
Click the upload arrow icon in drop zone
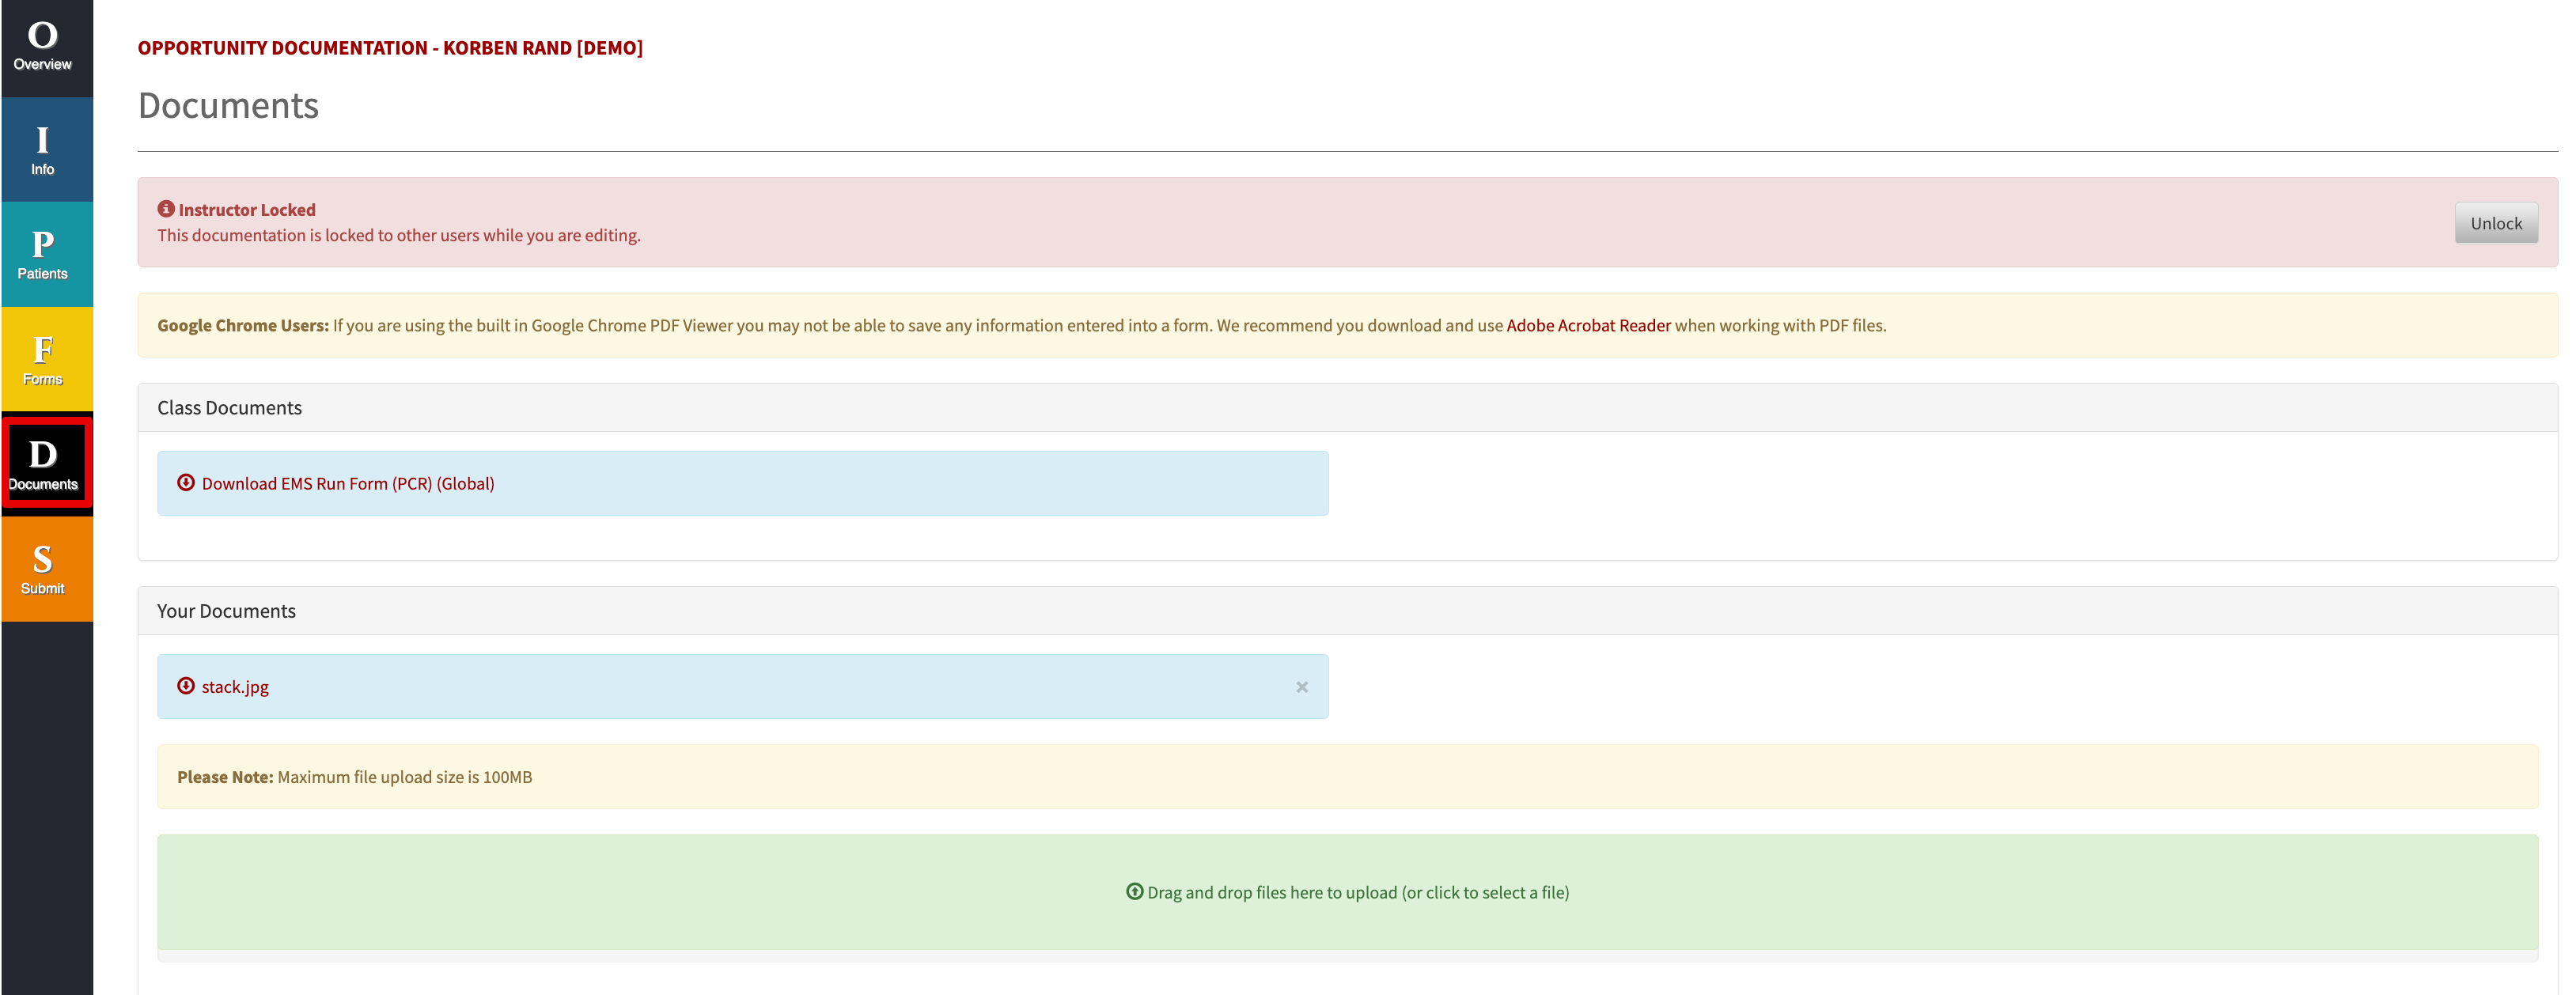[x=1134, y=891]
